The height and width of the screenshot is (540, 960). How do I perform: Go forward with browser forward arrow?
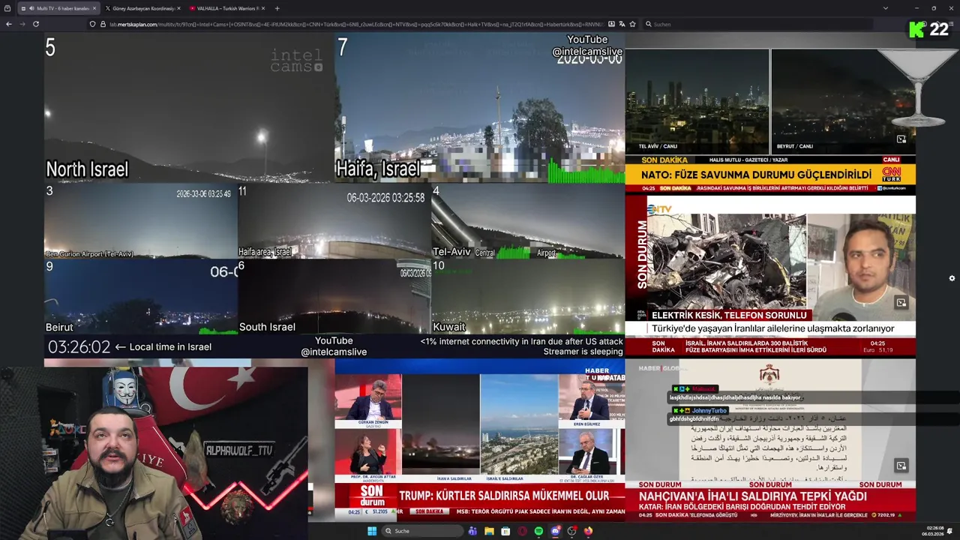pos(22,24)
